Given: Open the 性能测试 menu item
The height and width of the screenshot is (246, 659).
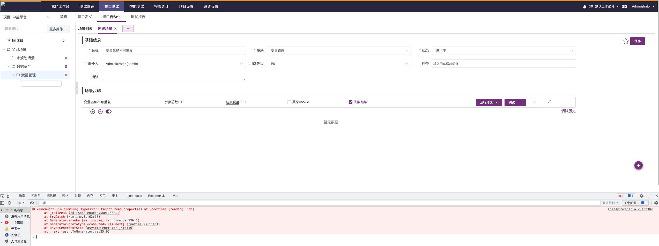Looking at the screenshot, I should 136,6.
